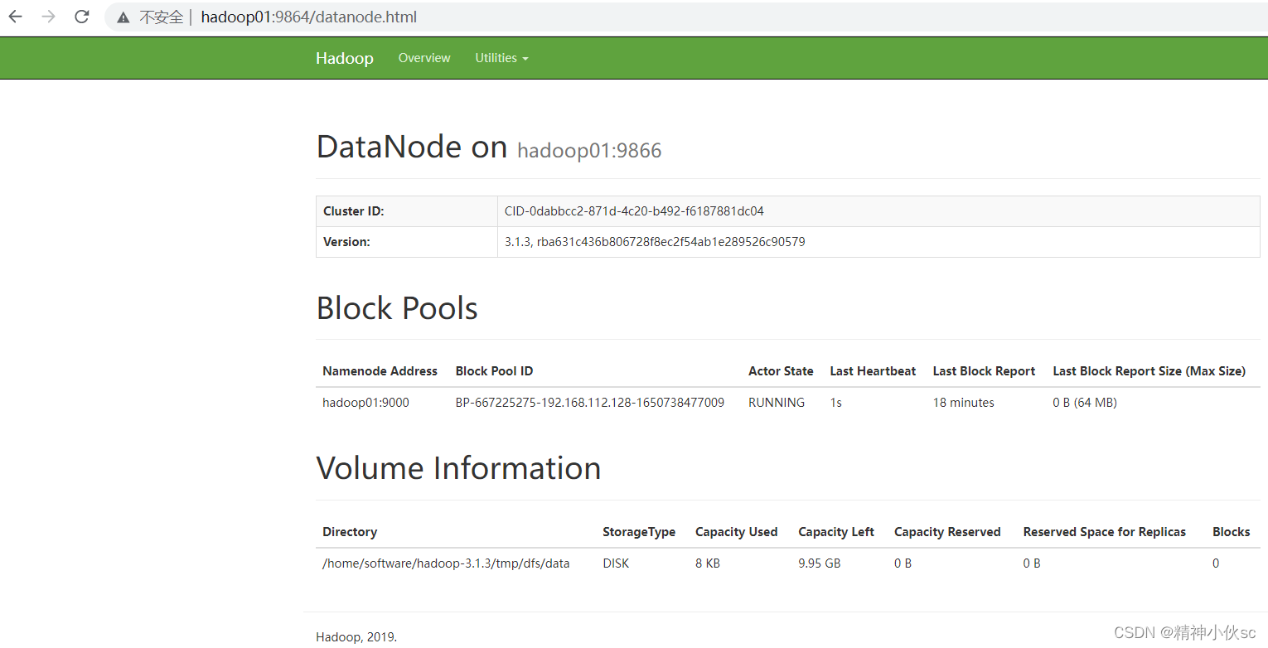The height and width of the screenshot is (648, 1268).
Task: Click the Block Pool ID column header
Action: point(494,371)
